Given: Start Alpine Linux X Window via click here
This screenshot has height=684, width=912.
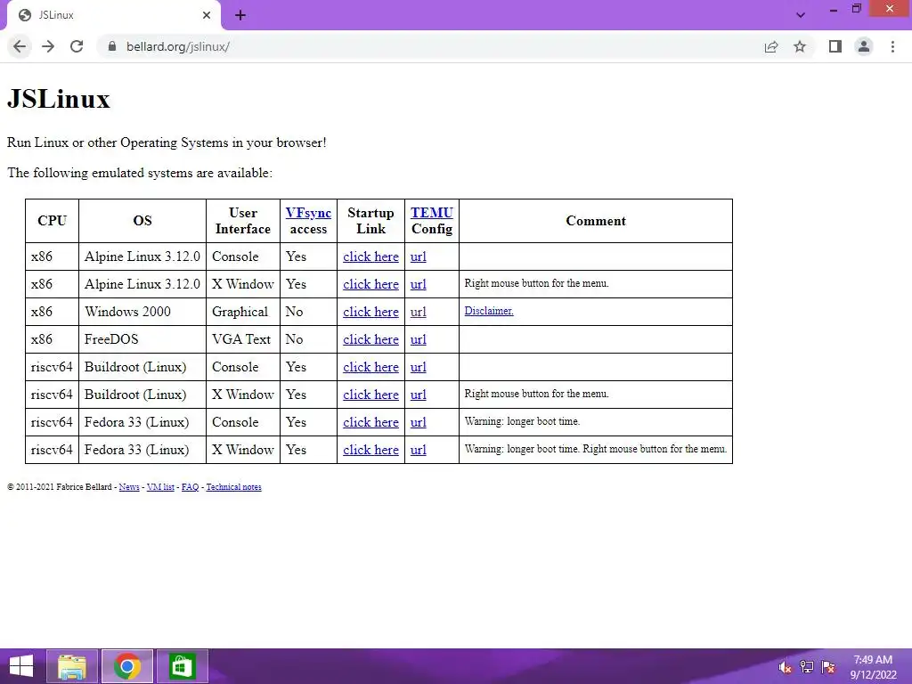Looking at the screenshot, I should pos(370,284).
